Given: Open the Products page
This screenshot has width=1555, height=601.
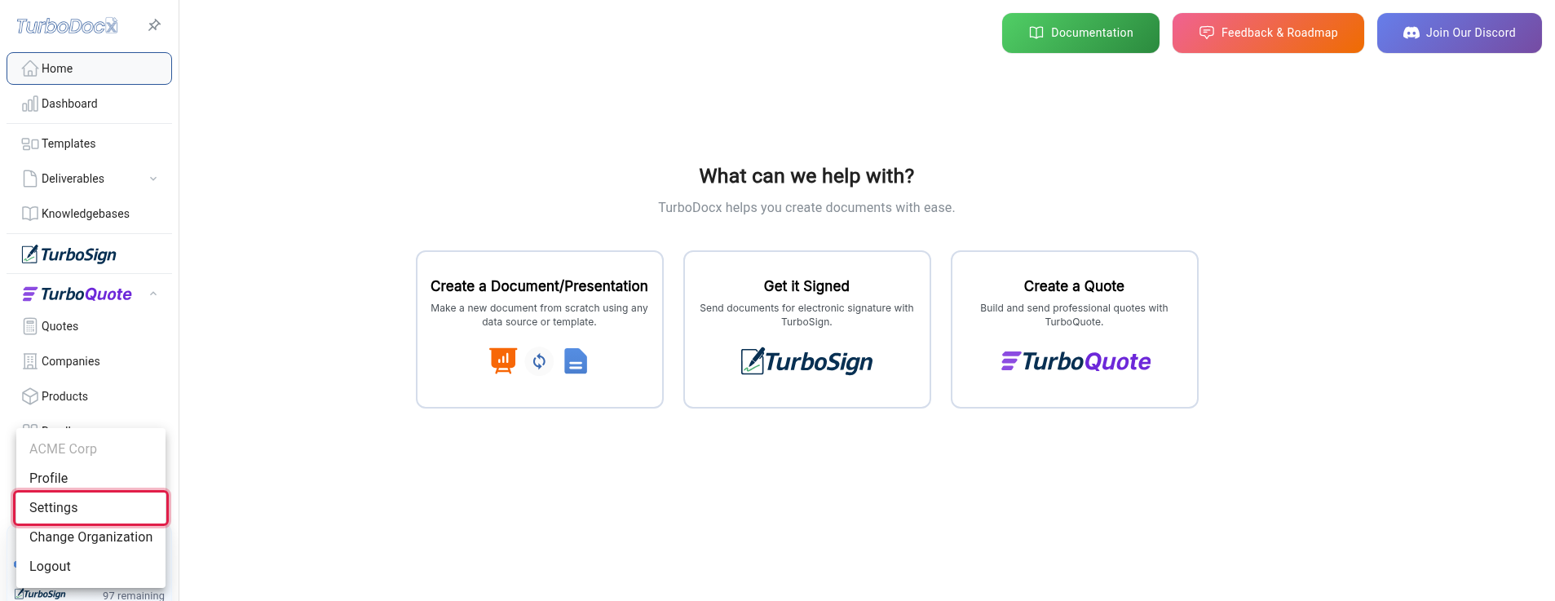Looking at the screenshot, I should (x=89, y=396).
